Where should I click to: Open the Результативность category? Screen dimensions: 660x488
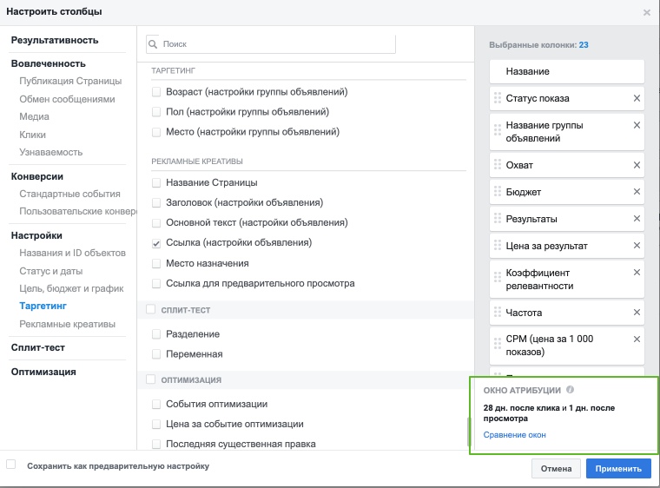coord(55,41)
